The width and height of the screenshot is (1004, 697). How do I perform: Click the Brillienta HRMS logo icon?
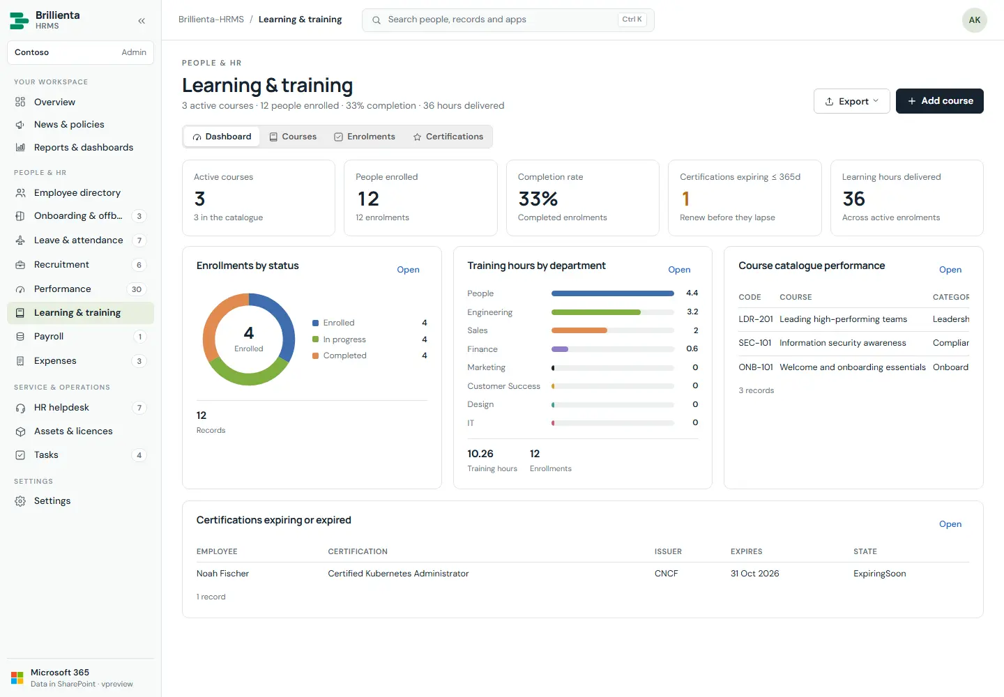pyautogui.click(x=19, y=20)
